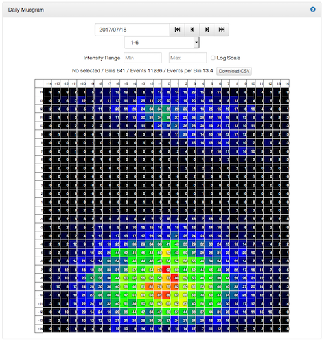The image size is (324, 342).
Task: Click the help question mark icon
Action: tap(312, 10)
